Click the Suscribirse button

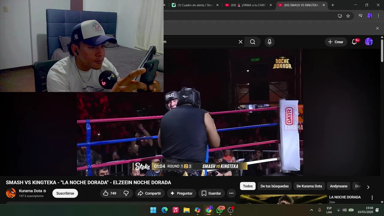point(65,193)
